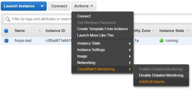Toggle the select-all checkbox in table header

(6, 31)
